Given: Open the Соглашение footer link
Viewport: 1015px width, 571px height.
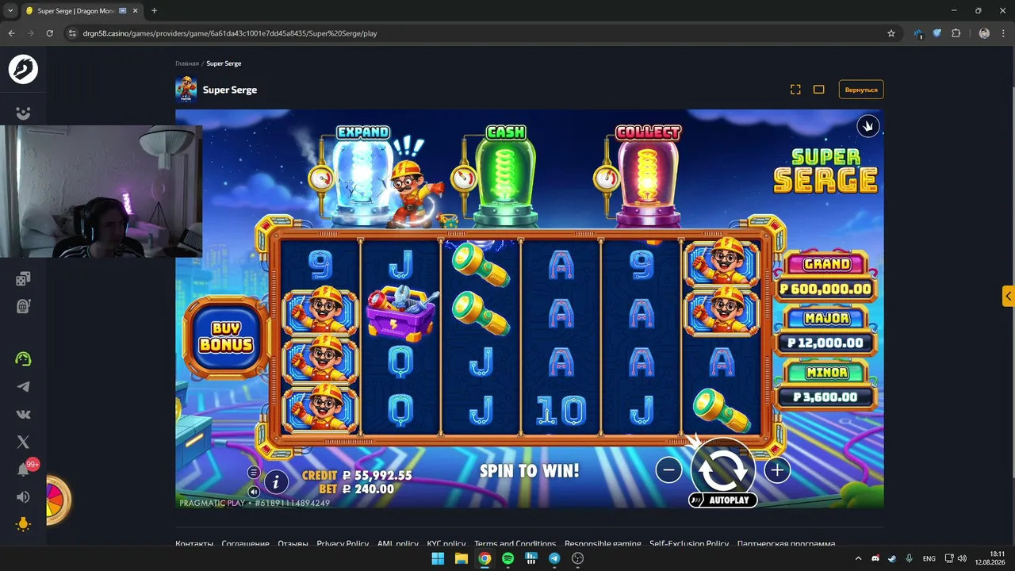Looking at the screenshot, I should pyautogui.click(x=245, y=544).
